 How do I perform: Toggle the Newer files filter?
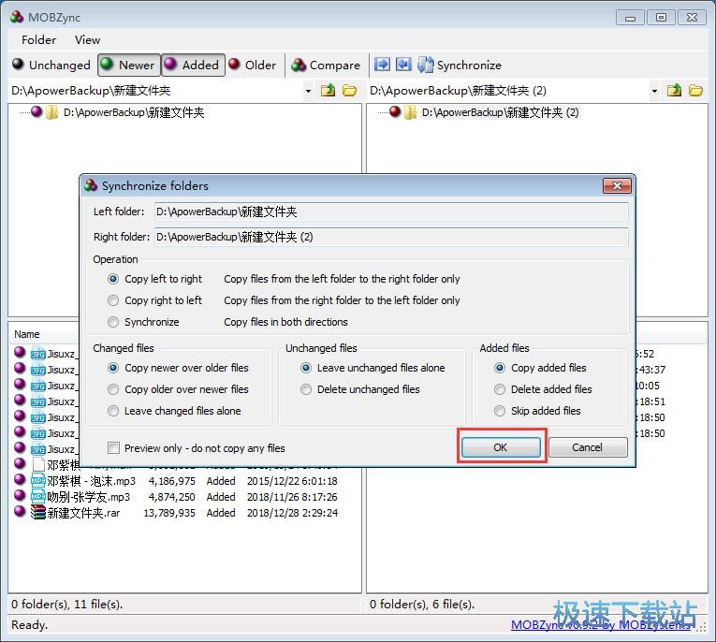tap(129, 65)
